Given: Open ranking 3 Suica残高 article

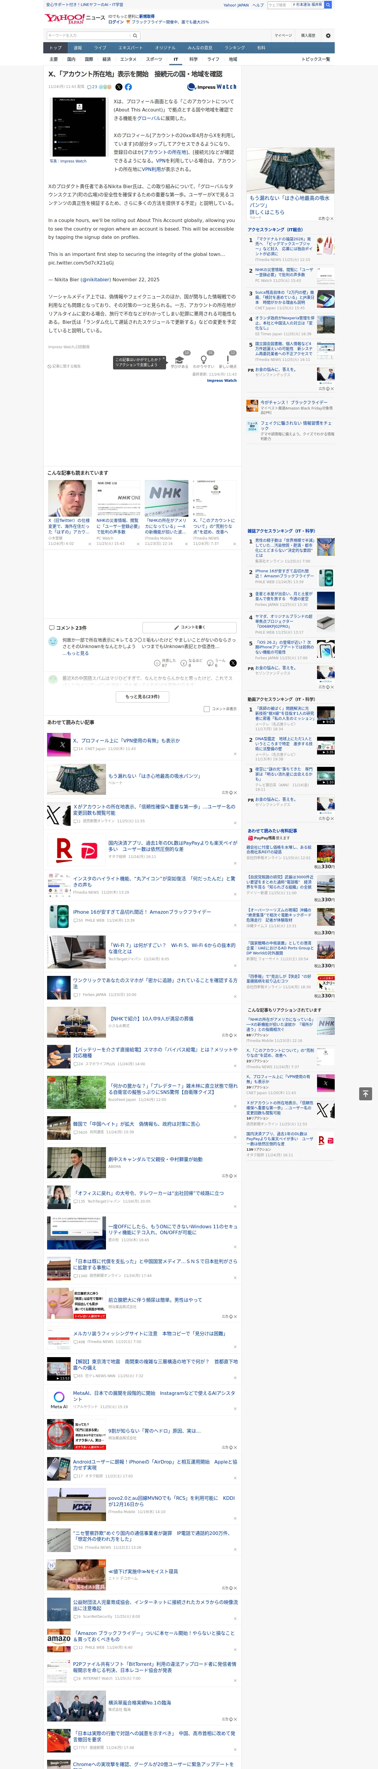Looking at the screenshot, I should pyautogui.click(x=284, y=298).
